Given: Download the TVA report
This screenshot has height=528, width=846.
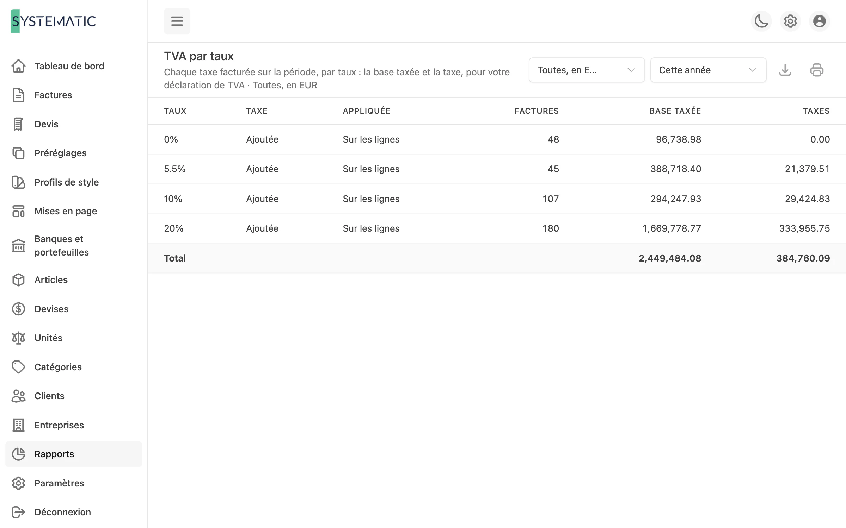Looking at the screenshot, I should [x=785, y=70].
